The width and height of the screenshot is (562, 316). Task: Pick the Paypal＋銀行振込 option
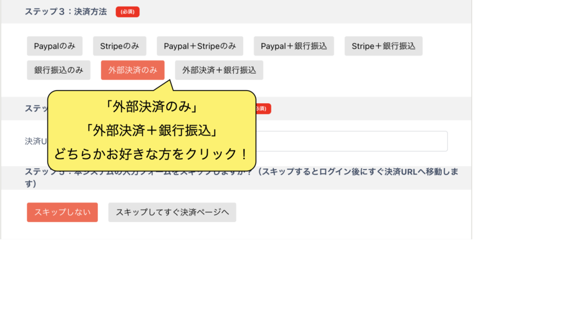point(294,46)
